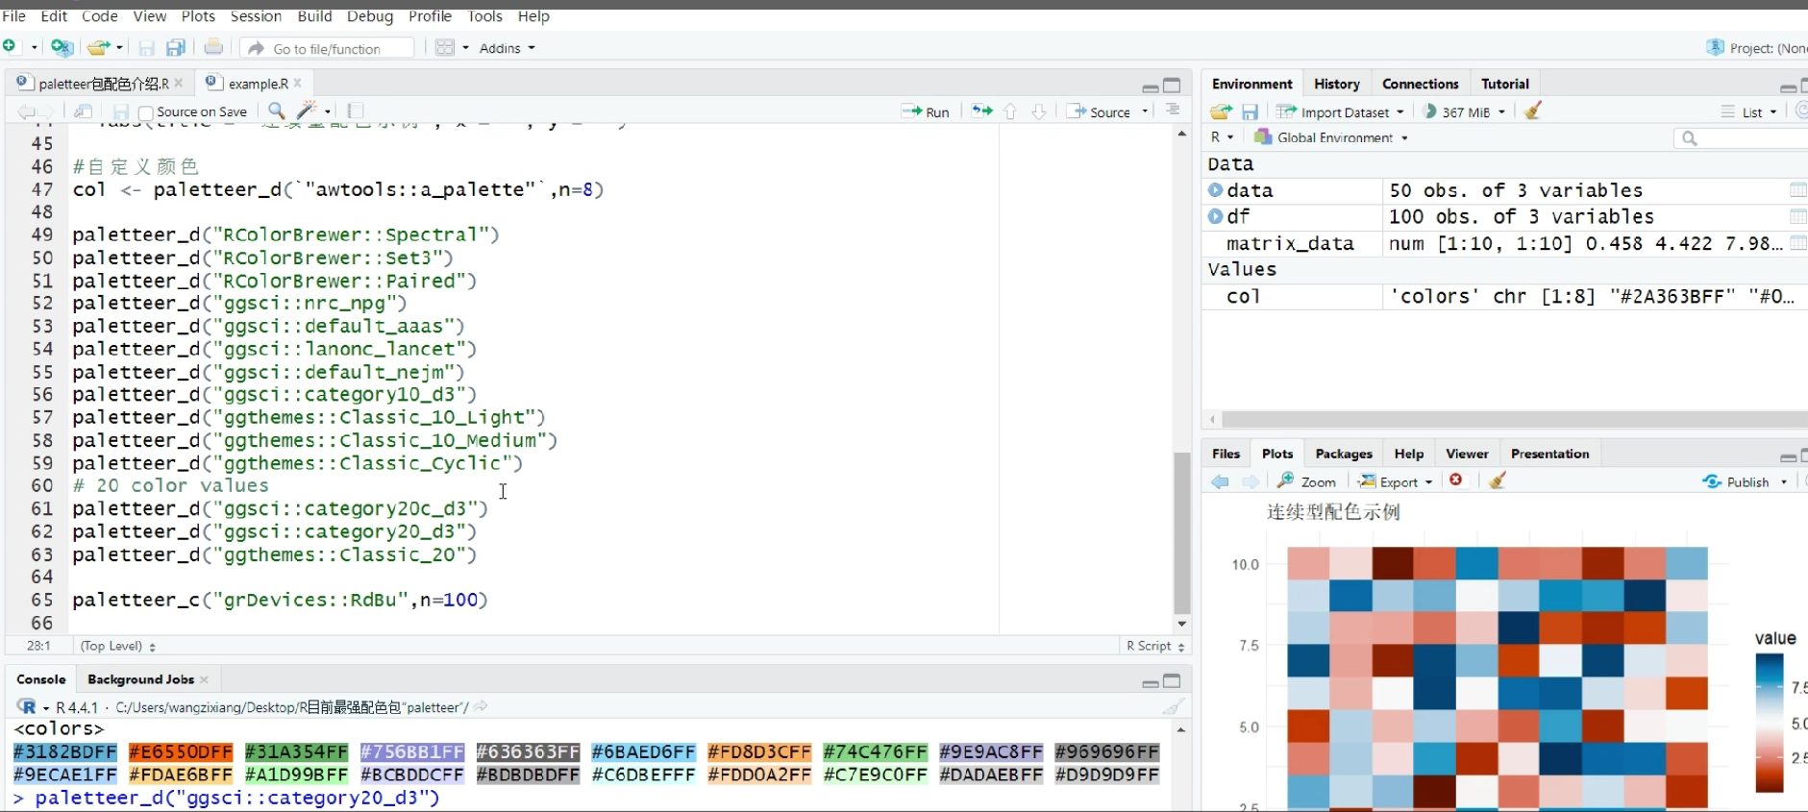Click the #E6550DFF color swatch in console
The image size is (1808, 812).
[181, 752]
